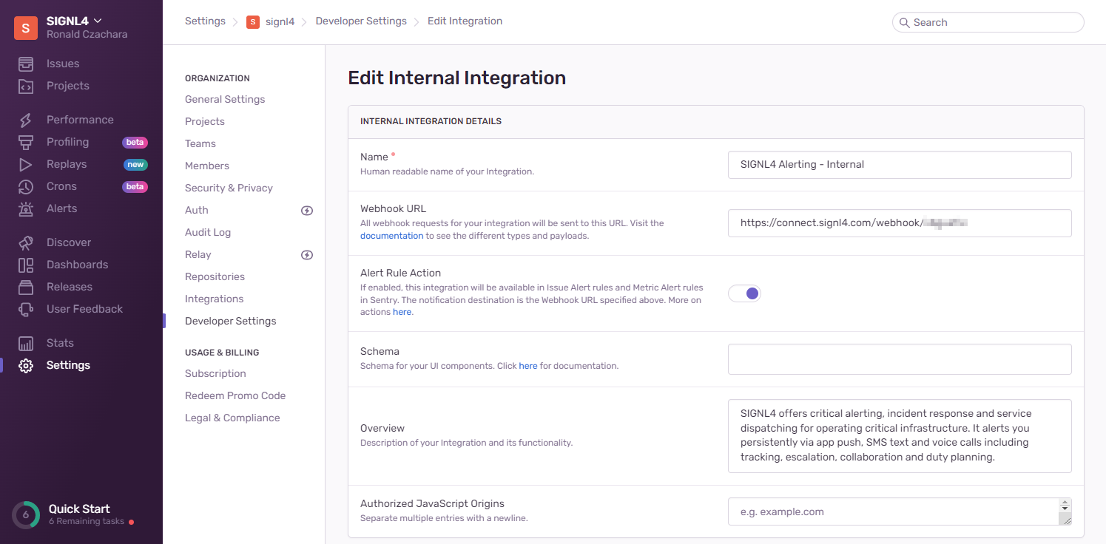Open Crons via its clock icon
The image size is (1106, 544).
pos(26,186)
